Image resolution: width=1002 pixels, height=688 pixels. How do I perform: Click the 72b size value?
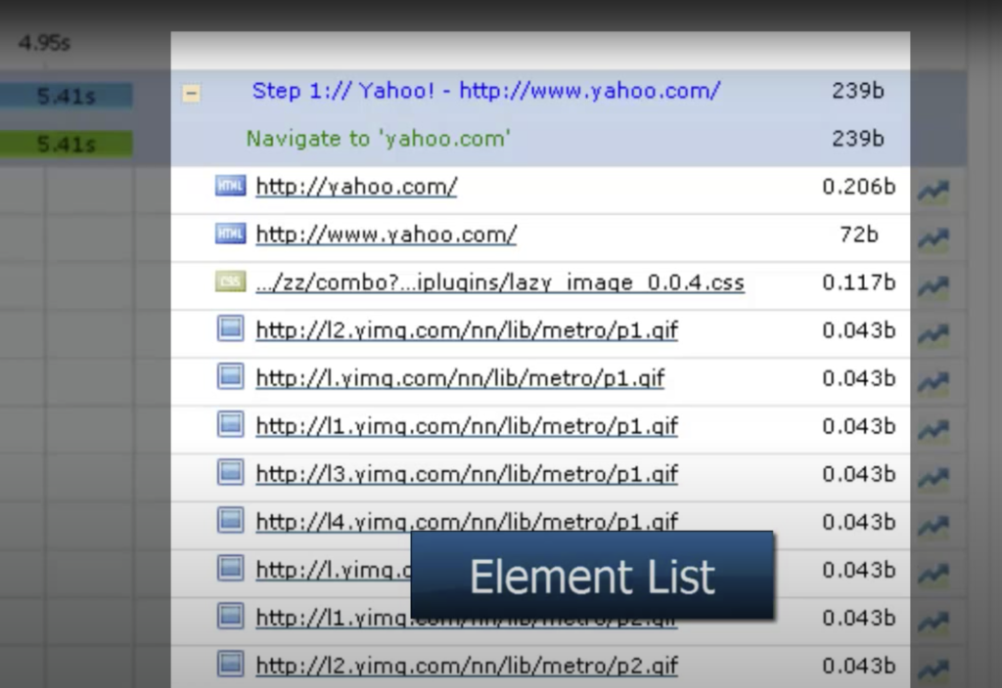tap(859, 235)
